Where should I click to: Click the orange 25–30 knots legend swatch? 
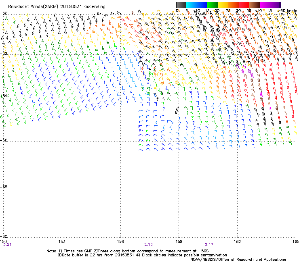pos(234,5)
